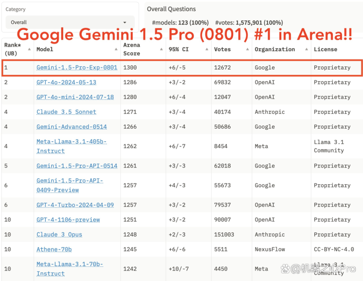Select the votes count 4450
Viewport: 363px width, 281px height.
[x=221, y=269]
